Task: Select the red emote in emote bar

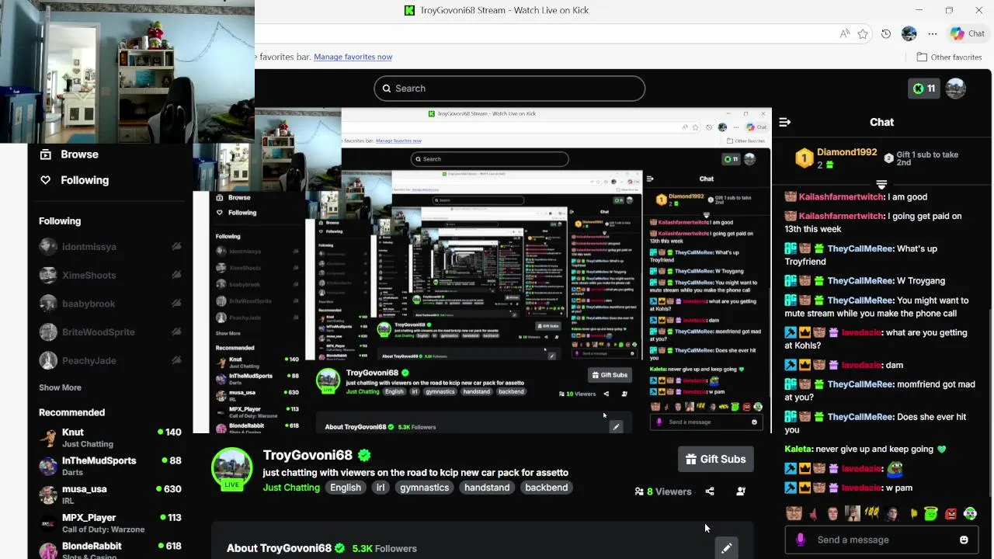Action: tap(951, 513)
